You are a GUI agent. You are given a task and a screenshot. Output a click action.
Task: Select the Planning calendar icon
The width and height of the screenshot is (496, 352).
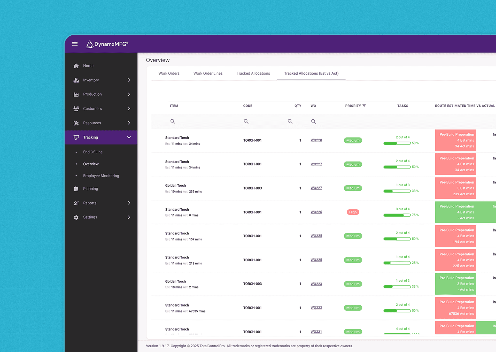pyautogui.click(x=76, y=189)
